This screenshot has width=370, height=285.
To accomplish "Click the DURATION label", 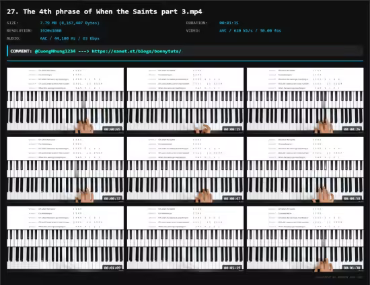I will [x=196, y=23].
